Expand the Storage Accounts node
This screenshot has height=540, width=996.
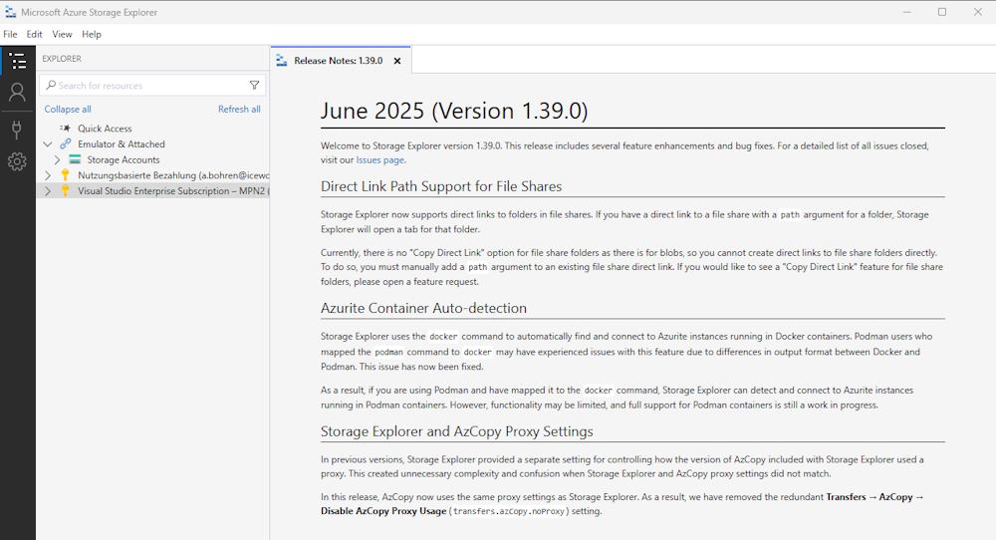pyautogui.click(x=57, y=160)
